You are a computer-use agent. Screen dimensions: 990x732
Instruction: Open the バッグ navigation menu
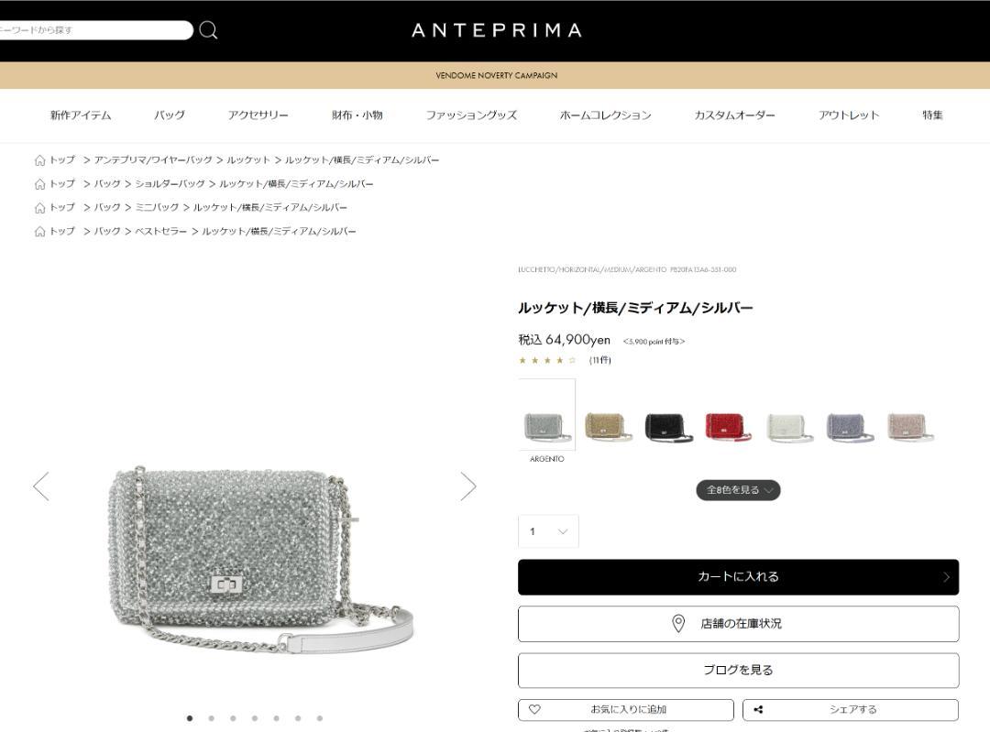point(170,115)
